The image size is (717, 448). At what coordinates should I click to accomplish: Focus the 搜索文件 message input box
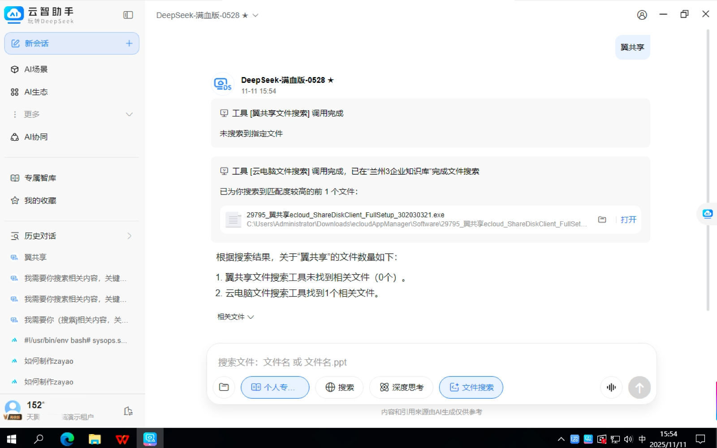coord(431,362)
